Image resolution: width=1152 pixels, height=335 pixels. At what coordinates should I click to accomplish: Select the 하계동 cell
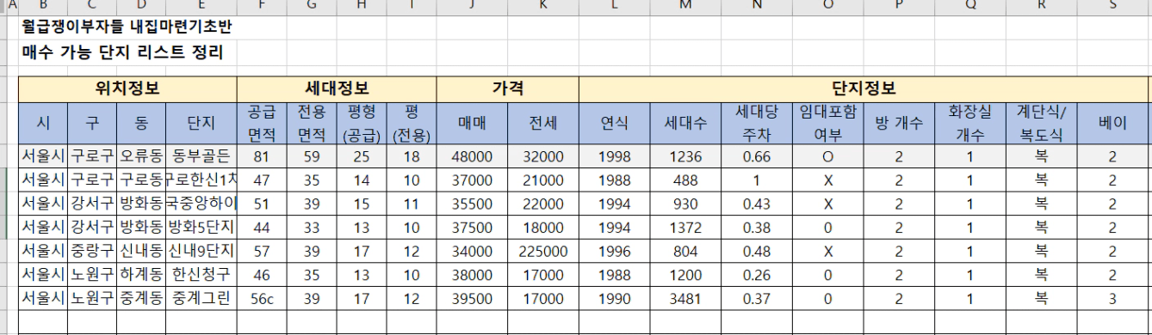[140, 276]
